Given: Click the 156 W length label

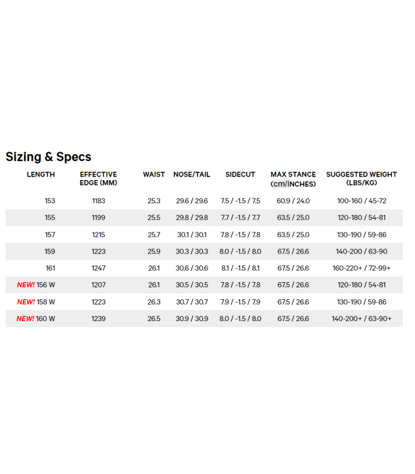Looking at the screenshot, I should point(46,285).
